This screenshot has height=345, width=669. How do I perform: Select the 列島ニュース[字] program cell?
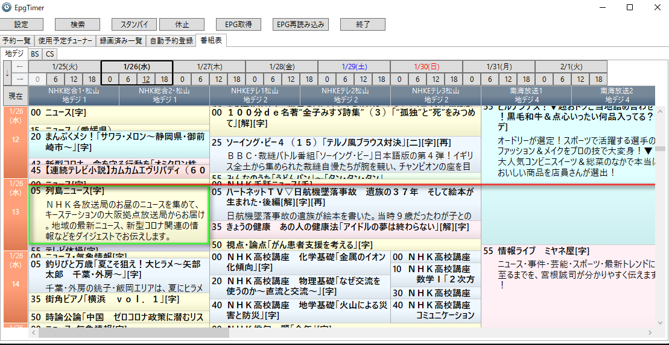[119, 215]
